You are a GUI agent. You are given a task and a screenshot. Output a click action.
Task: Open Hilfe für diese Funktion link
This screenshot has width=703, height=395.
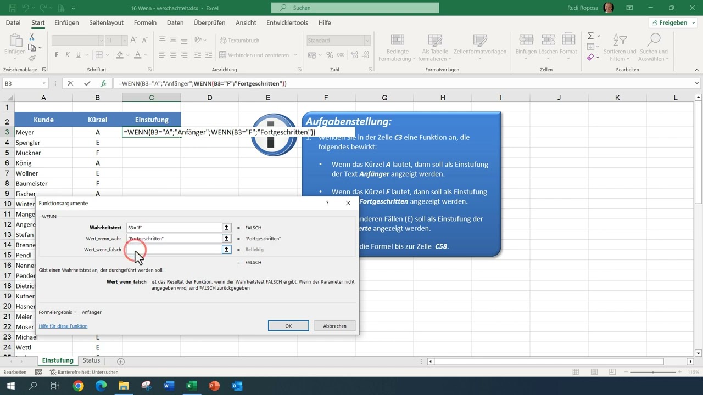pos(63,326)
